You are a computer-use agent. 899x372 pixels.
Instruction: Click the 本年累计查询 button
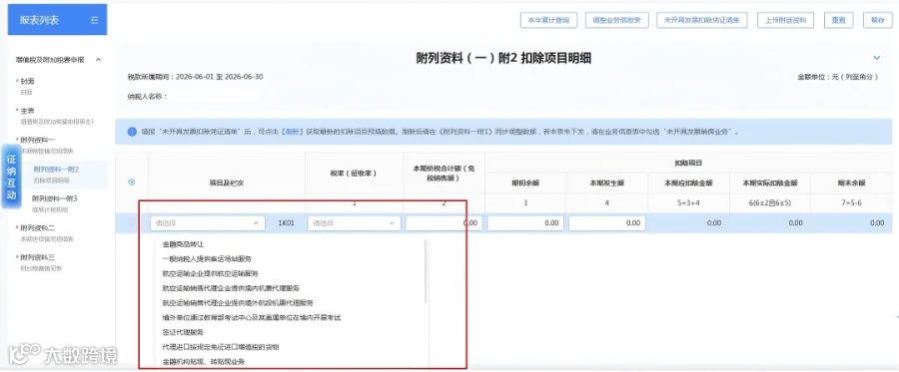[x=548, y=20]
